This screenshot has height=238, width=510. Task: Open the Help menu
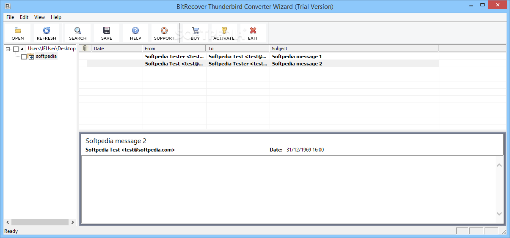click(x=56, y=17)
